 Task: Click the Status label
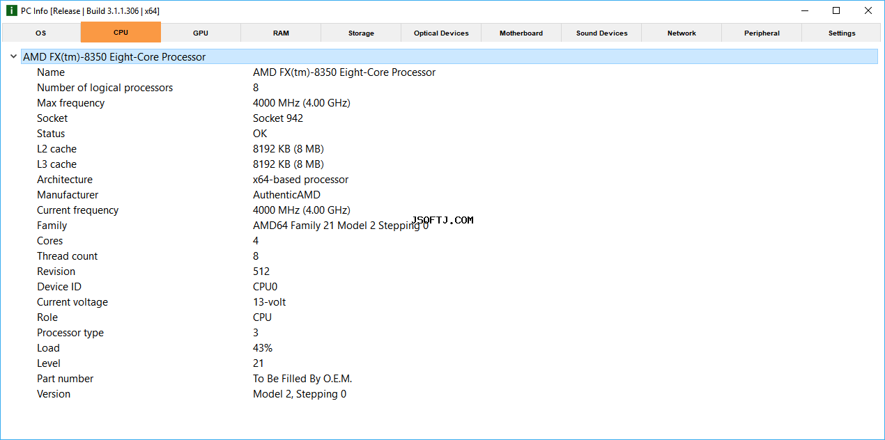(51, 134)
